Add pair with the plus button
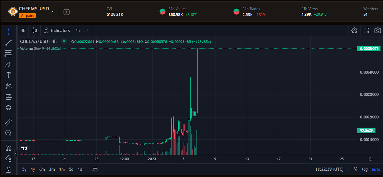 coord(66,12)
